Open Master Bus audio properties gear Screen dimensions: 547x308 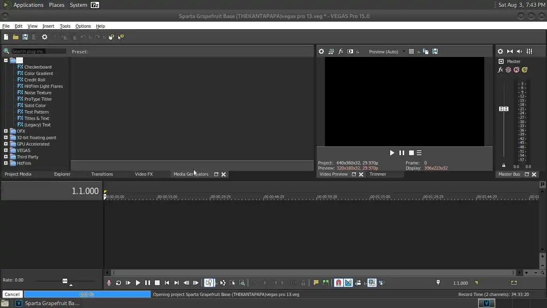pos(500,51)
